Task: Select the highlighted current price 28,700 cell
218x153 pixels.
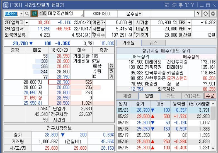Action: point(59,82)
